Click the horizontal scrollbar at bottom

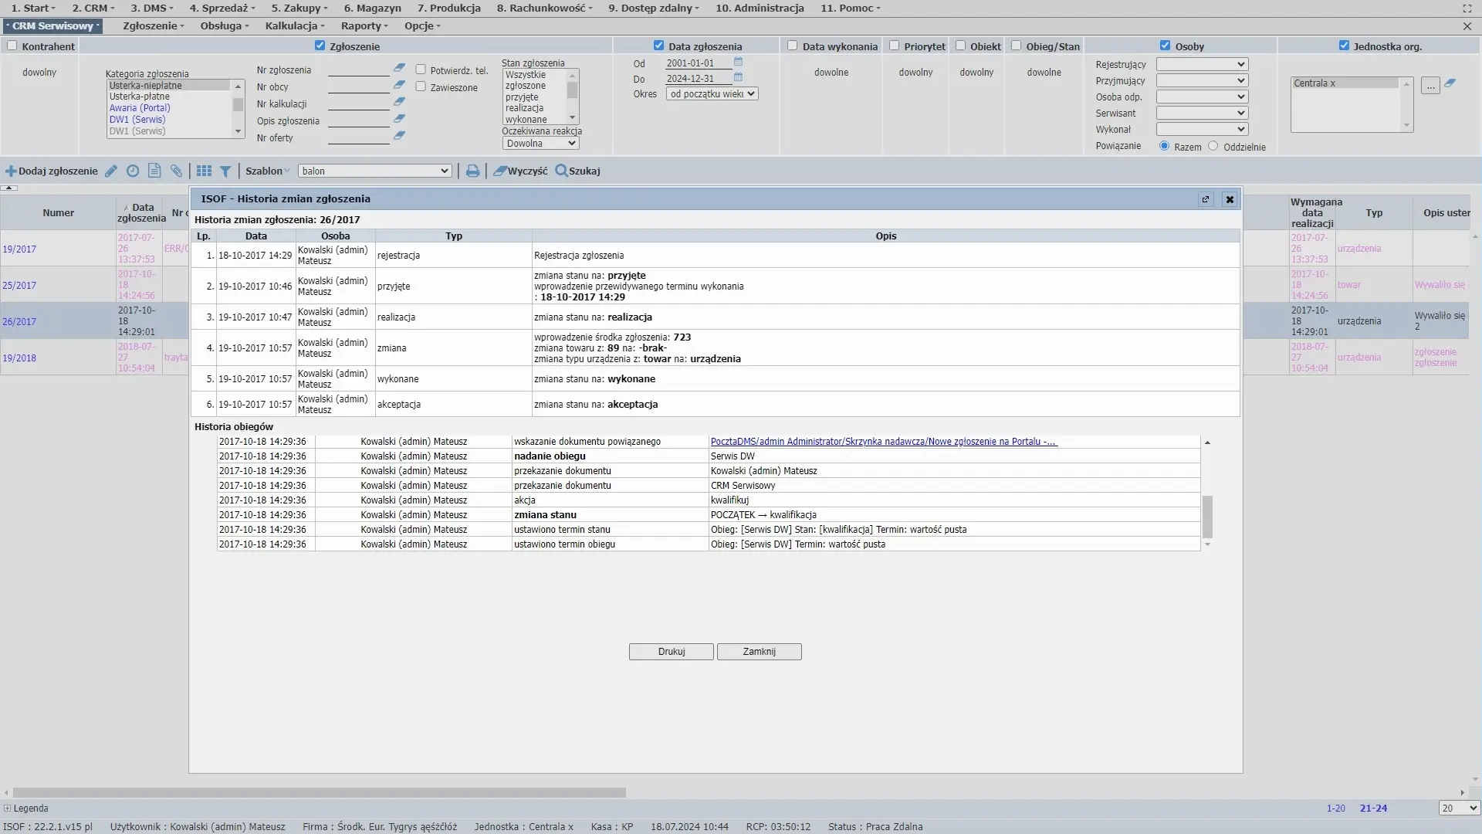319,792
